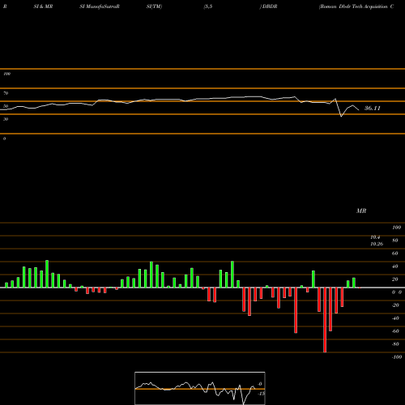This screenshot has height=405, width=405.
Task: Click the "MR" label above the bar chart
Action: 361,211
